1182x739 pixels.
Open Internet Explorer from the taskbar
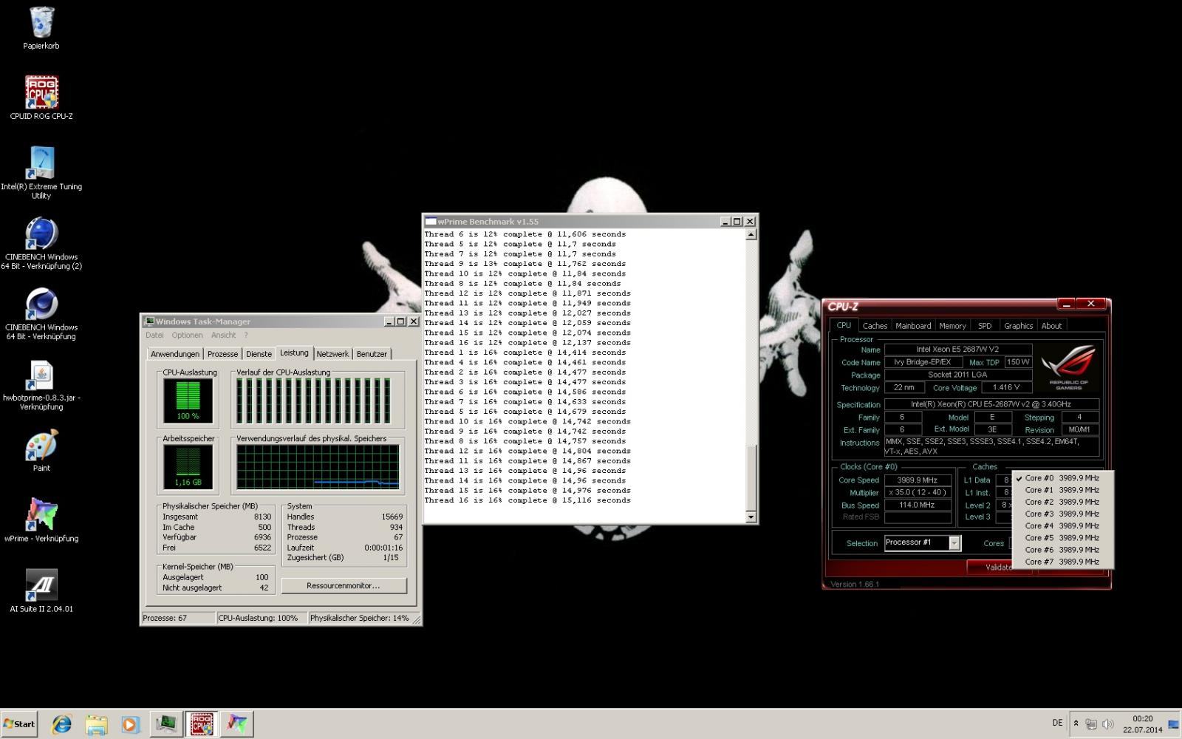(61, 724)
